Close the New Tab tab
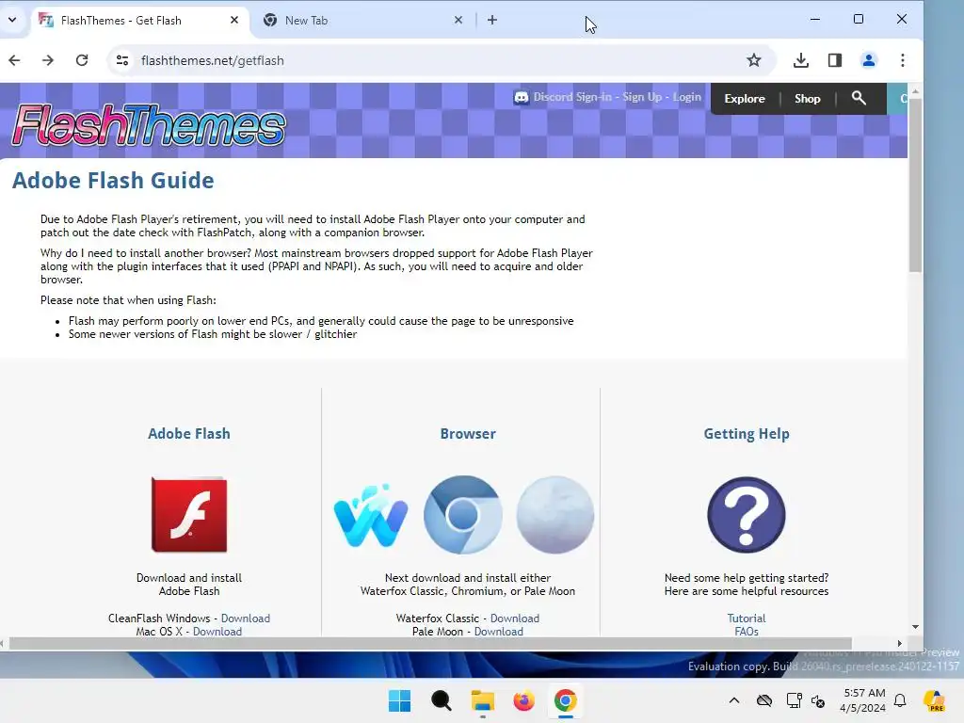 coord(458,21)
